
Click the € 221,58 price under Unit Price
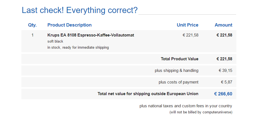190,35
